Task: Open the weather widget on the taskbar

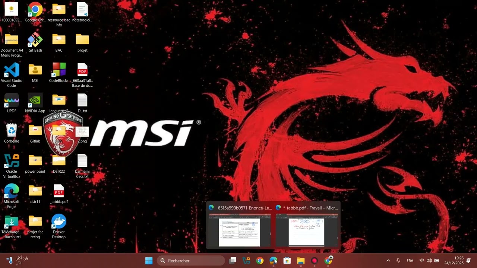Action: coord(17,261)
